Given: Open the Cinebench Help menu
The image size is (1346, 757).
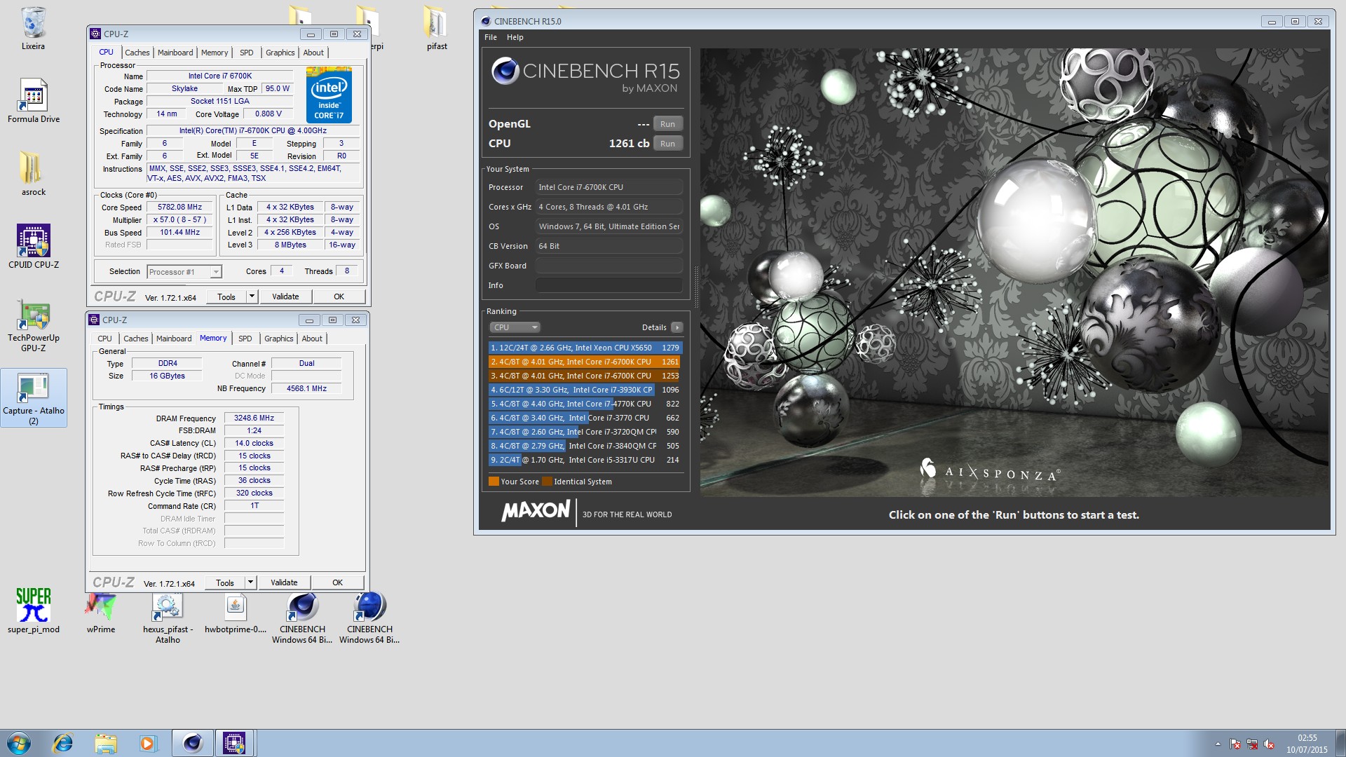Looking at the screenshot, I should [x=515, y=37].
